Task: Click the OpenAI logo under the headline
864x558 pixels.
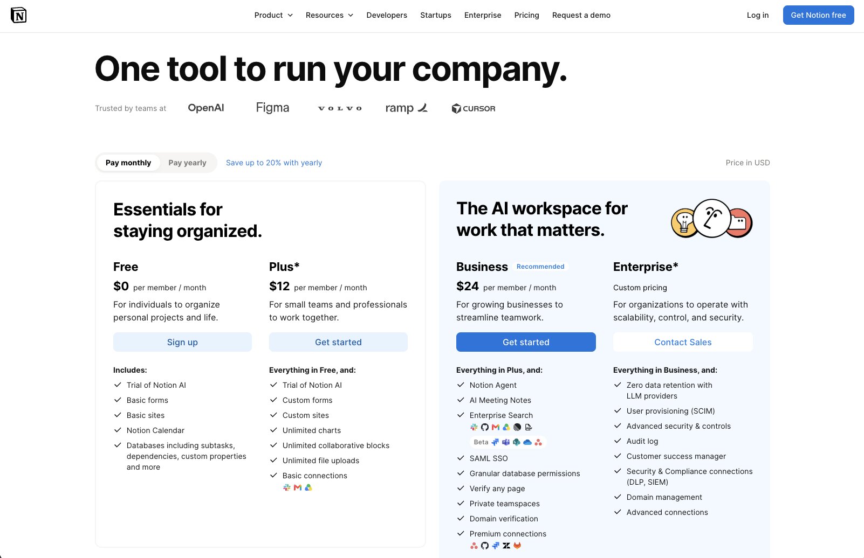Action: click(x=206, y=108)
